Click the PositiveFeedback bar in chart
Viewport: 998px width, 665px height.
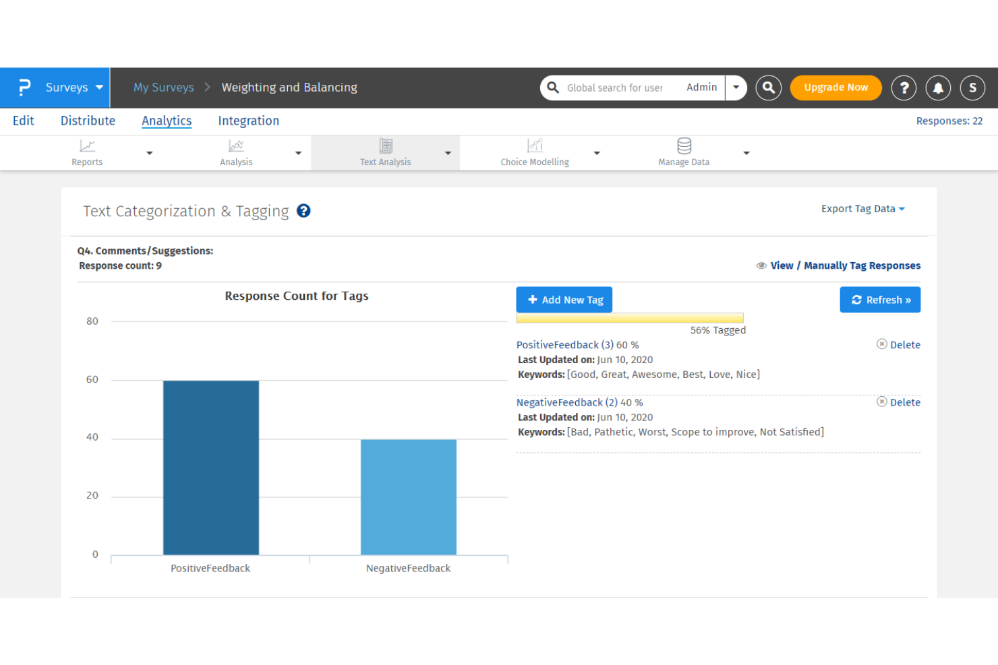pyautogui.click(x=210, y=467)
